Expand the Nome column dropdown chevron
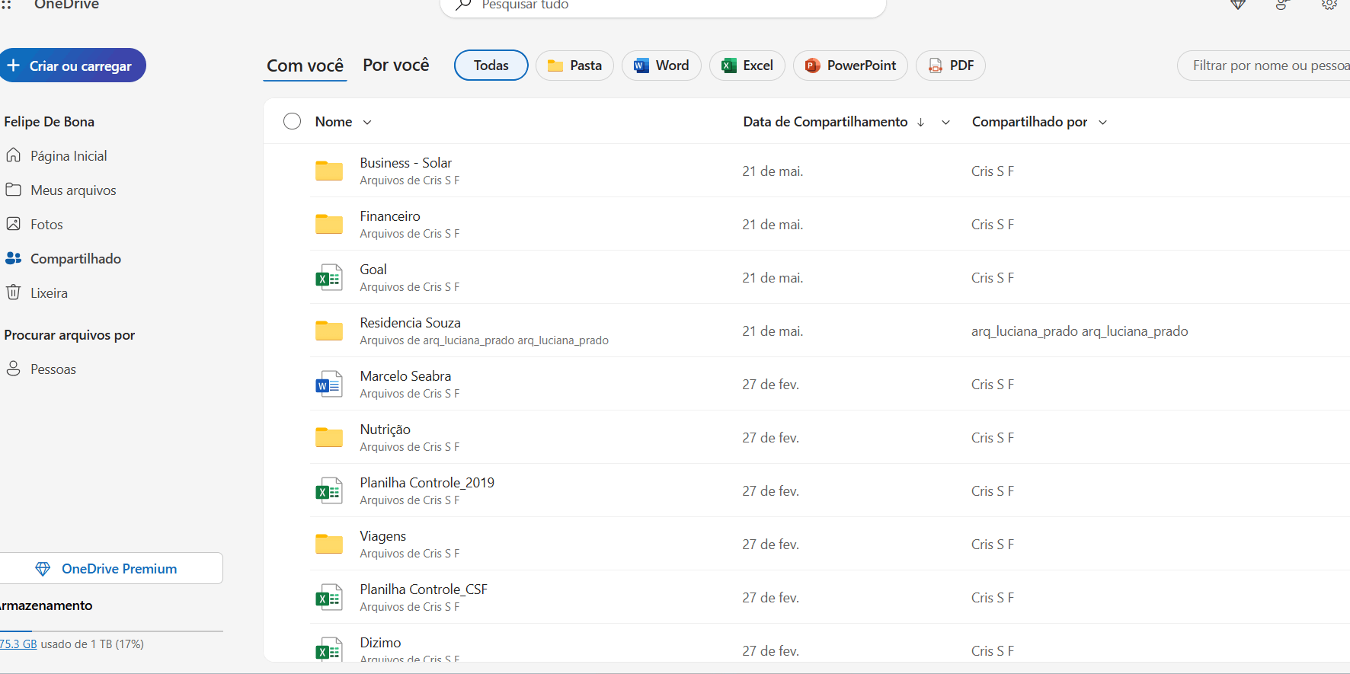Viewport: 1350px width, 674px height. coord(367,123)
